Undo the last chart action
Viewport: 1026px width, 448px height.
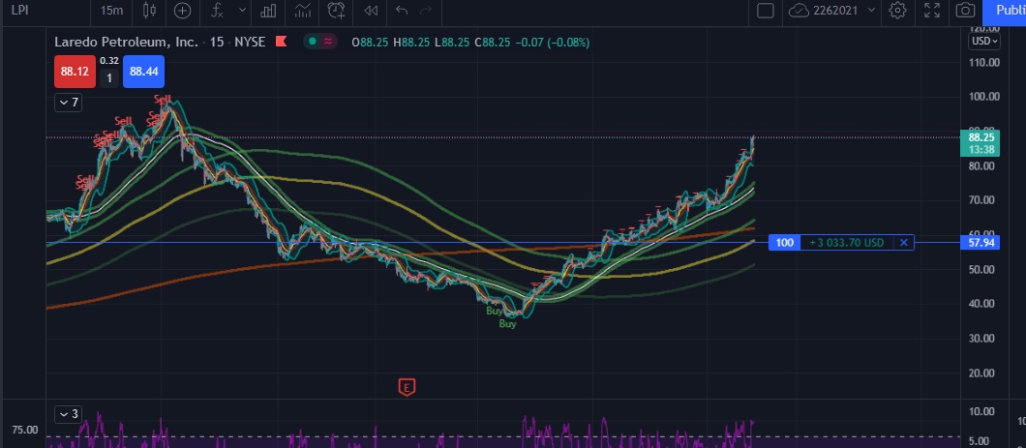[403, 11]
